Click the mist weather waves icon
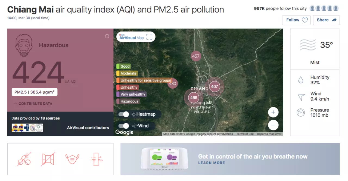The width and height of the screenshot is (348, 181). [307, 45]
